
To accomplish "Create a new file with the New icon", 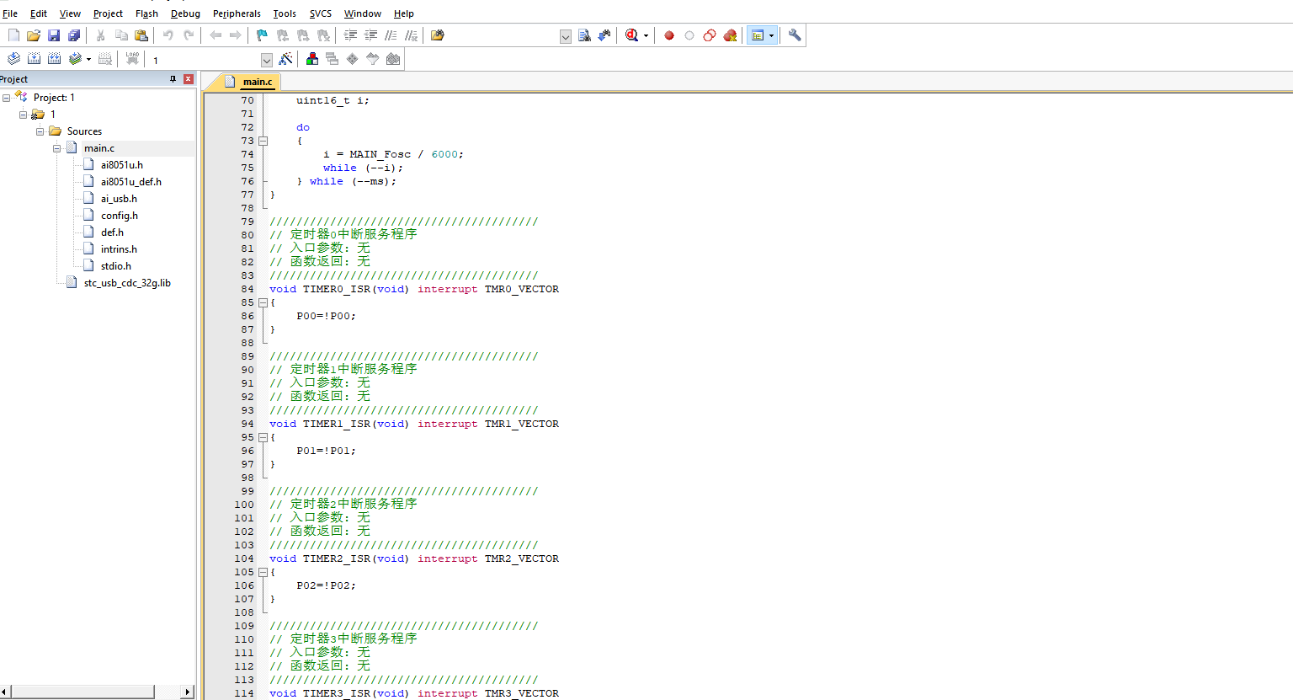I will 13,35.
